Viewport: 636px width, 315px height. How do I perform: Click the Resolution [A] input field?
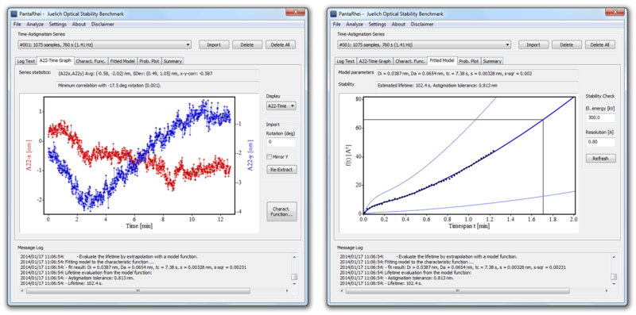pos(601,142)
